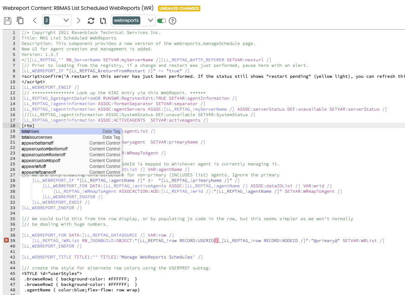Viewport: 405px width, 295px height.
Task: Click the Title: MAS List Scheduled WebReports line
Action: point(69,38)
